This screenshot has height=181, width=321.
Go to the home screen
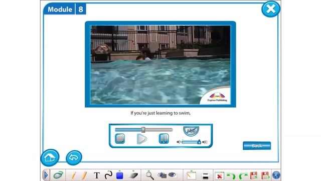point(50,157)
